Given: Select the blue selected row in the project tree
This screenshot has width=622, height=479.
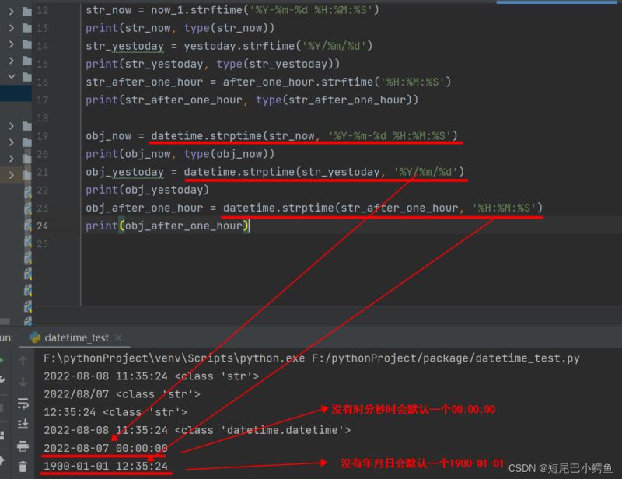Looking at the screenshot, I should (16, 93).
